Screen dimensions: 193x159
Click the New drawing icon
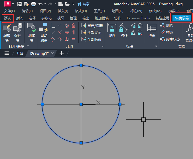(x=60, y=4)
